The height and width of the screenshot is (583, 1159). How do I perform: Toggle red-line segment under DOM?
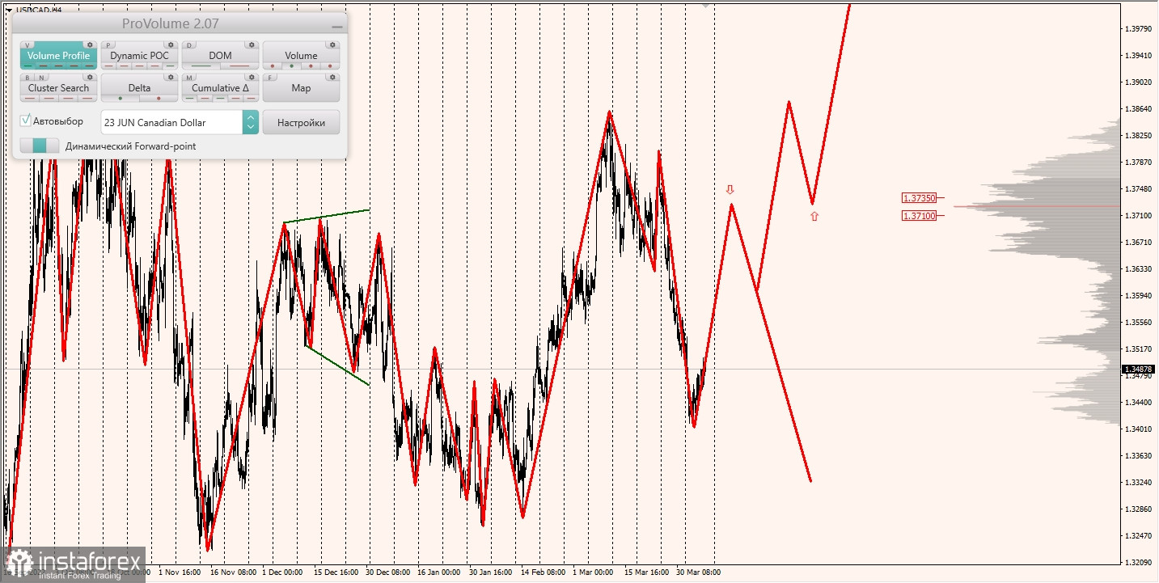(239, 65)
